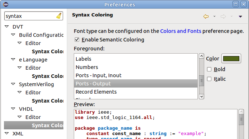249x139 pixels.
Task: Collapse Editor under SystemVerilog
Action: [20, 92]
